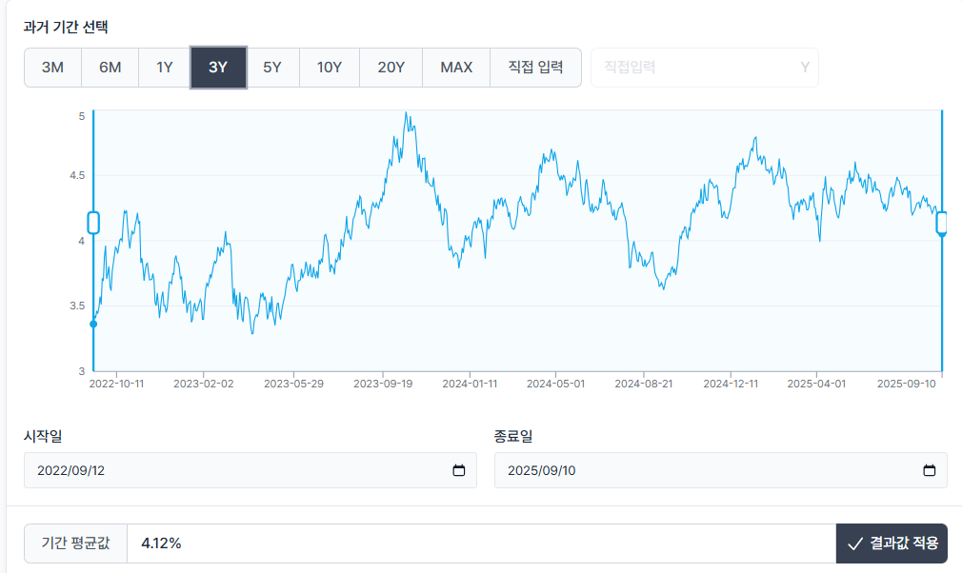962x573 pixels.
Task: Click the 4.5 y-axis label
Action: coord(77,176)
